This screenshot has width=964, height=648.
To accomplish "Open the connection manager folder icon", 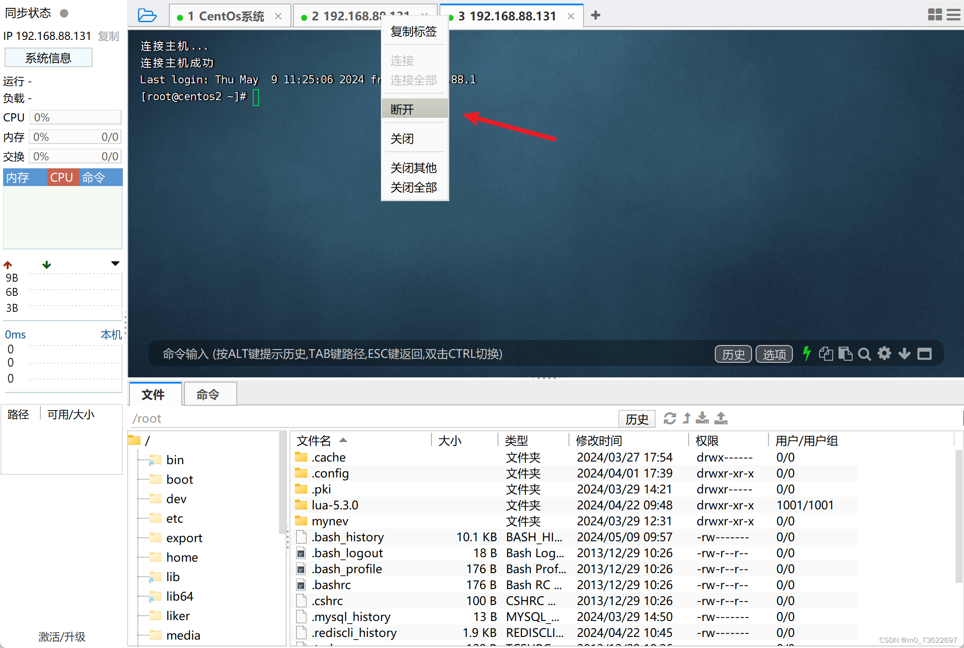I will click(x=147, y=16).
